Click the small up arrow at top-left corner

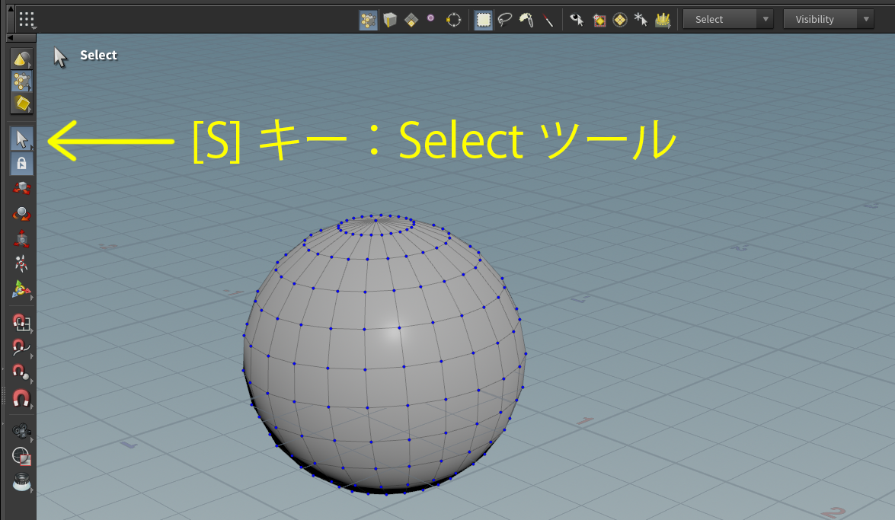click(10, 8)
